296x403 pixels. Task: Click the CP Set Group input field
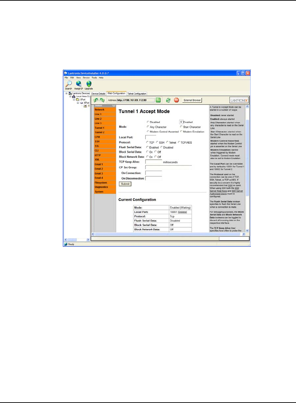tap(168, 167)
